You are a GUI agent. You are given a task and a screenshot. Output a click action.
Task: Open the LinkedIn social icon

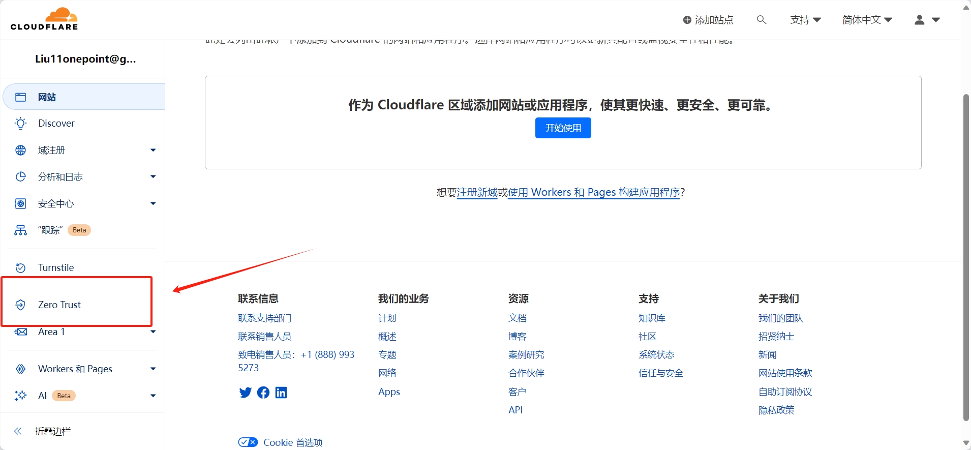pos(281,393)
